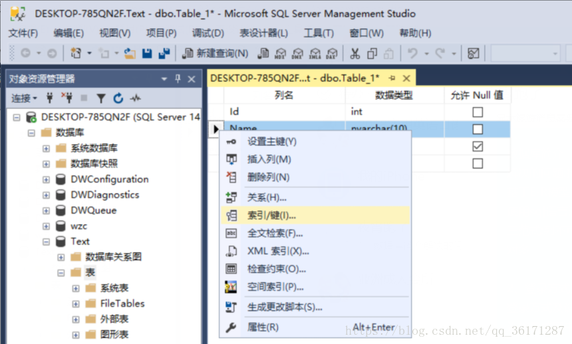Open the 帮助(H) menu

pos(415,33)
